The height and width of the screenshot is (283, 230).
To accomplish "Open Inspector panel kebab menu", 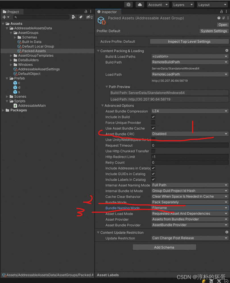I will click(226, 12).
